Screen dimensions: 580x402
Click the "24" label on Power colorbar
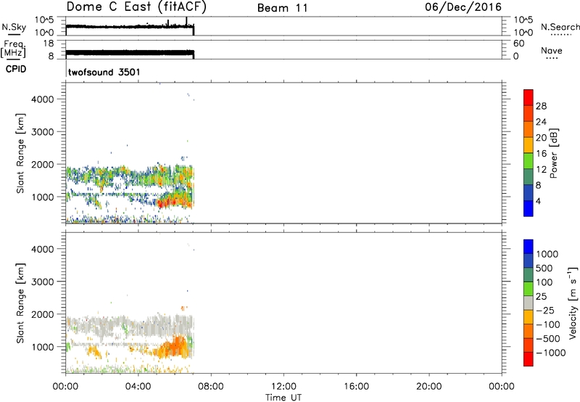[541, 122]
